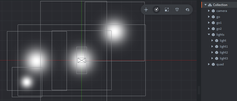Click the quad object cube icon
The width and height of the screenshot is (237, 101).
(213, 64)
